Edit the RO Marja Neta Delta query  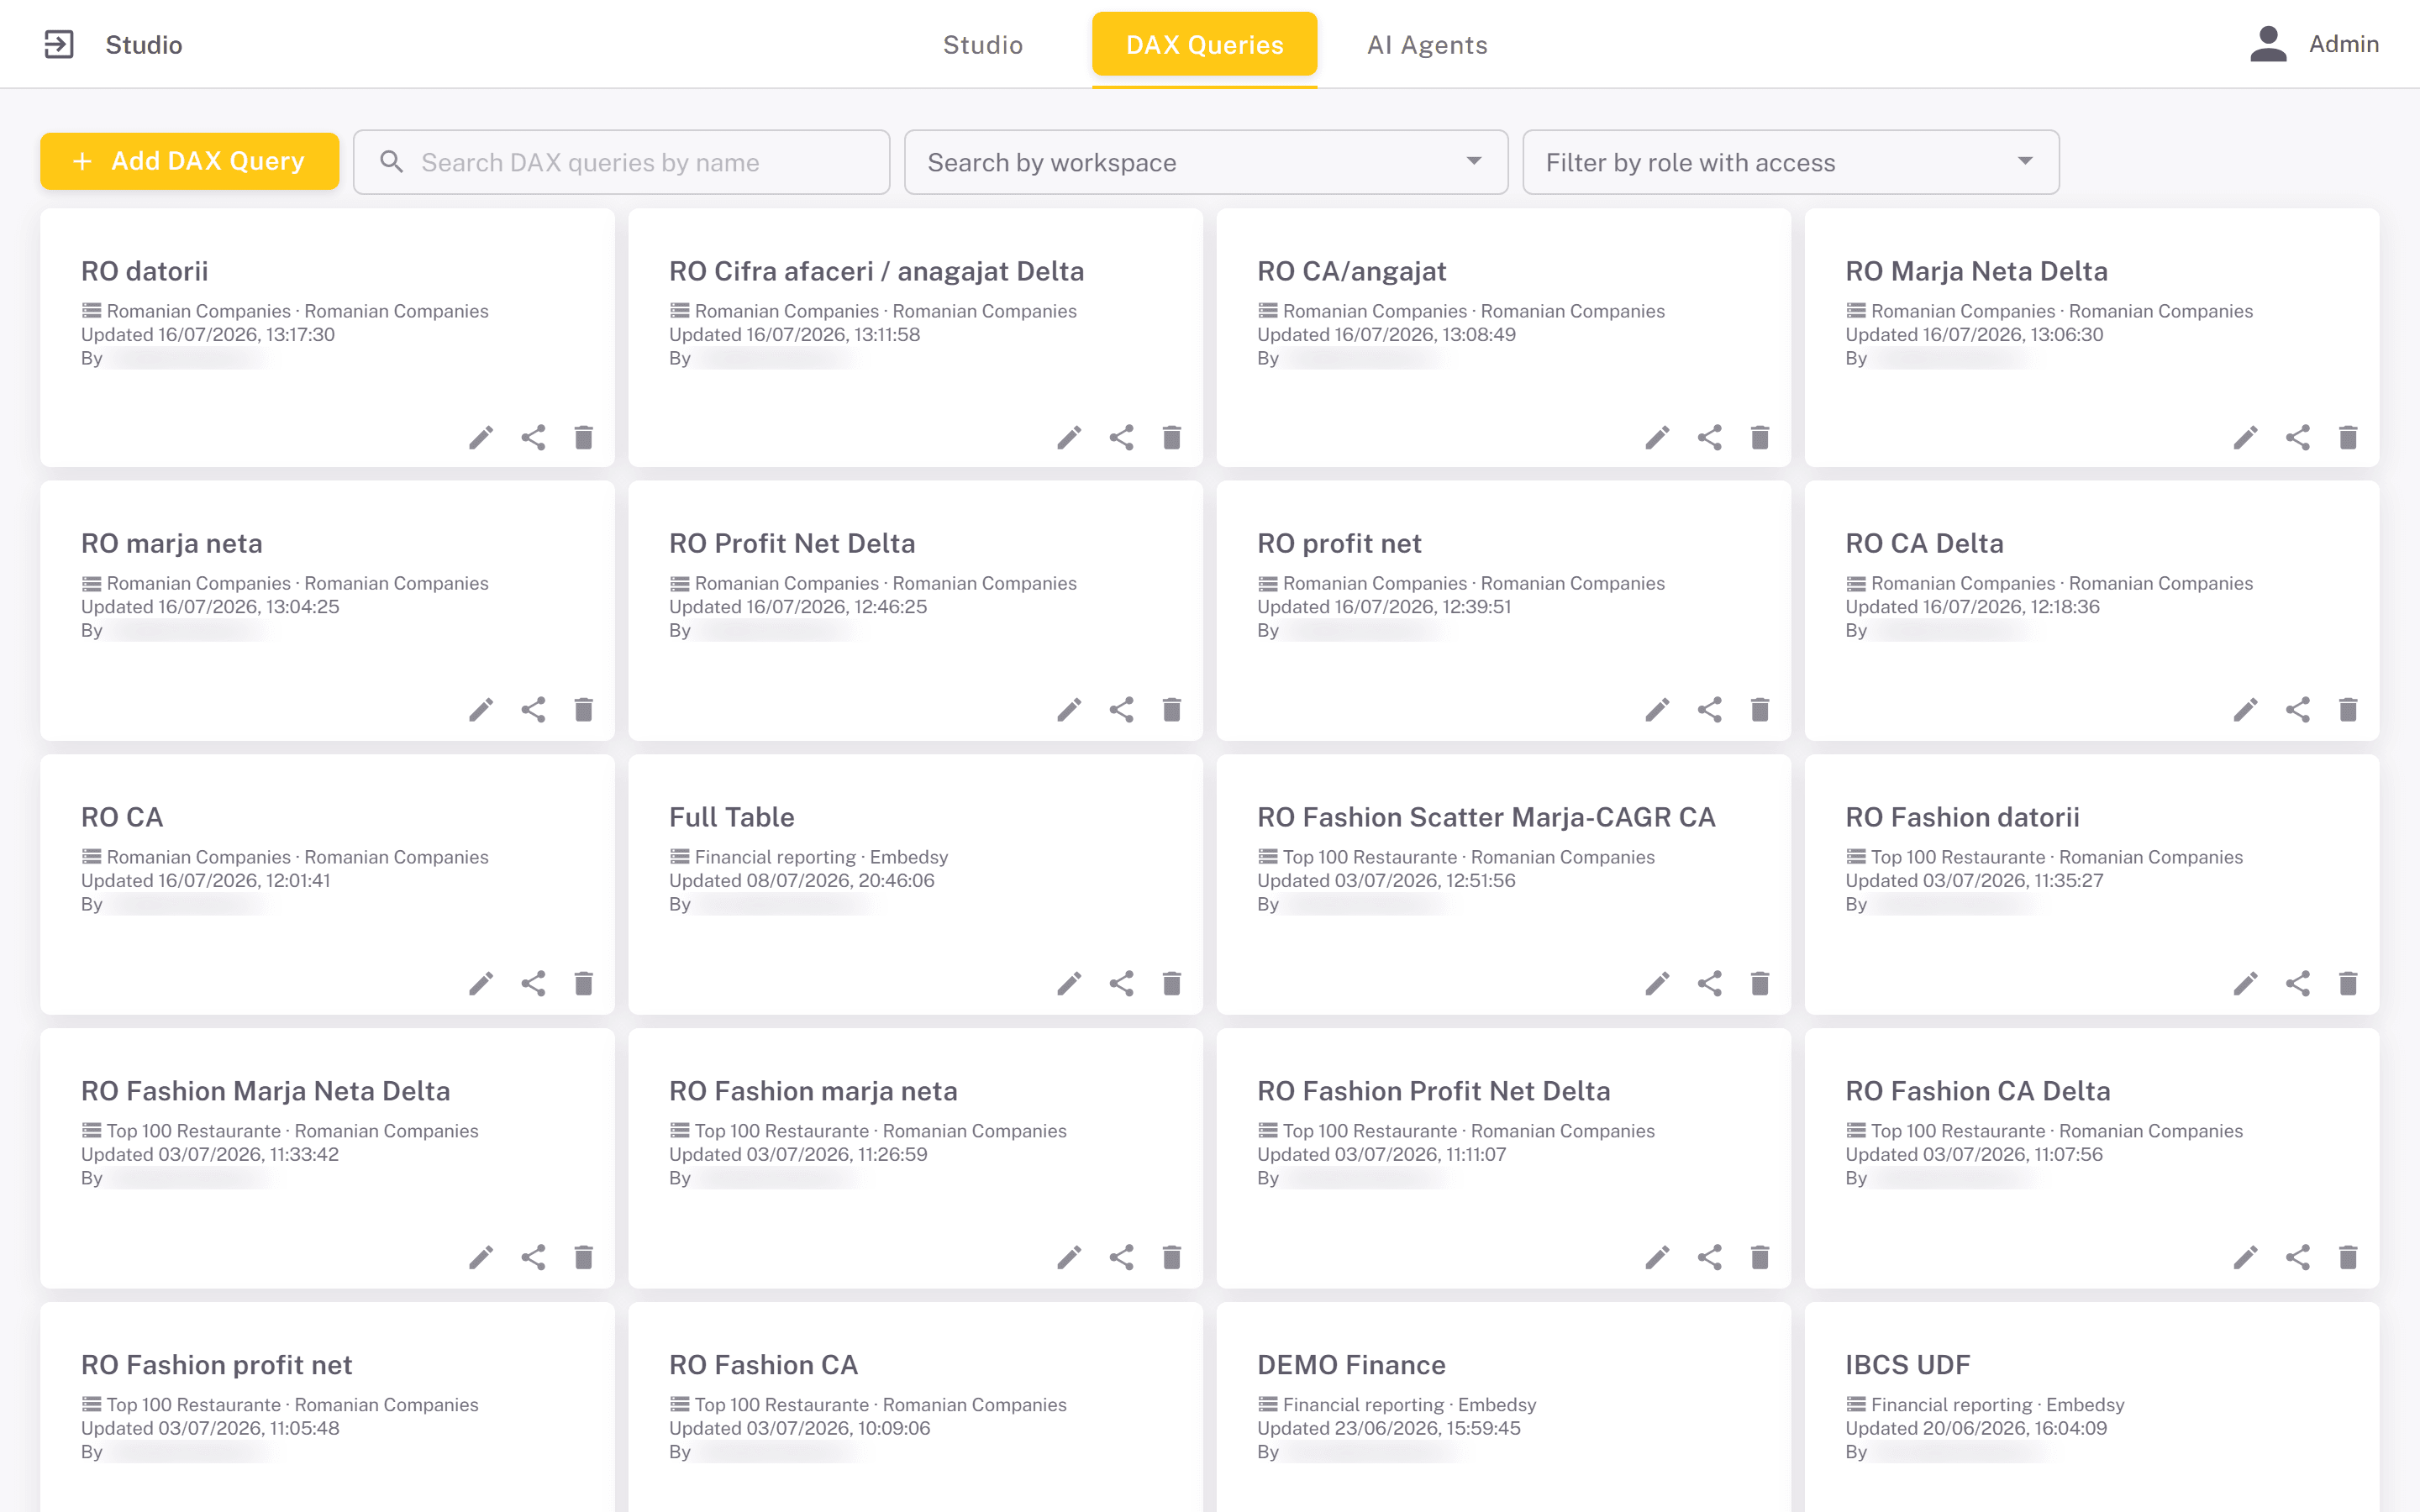(2245, 437)
